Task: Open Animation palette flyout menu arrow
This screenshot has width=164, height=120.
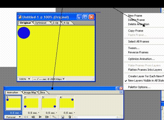Action: (x=121, y=92)
